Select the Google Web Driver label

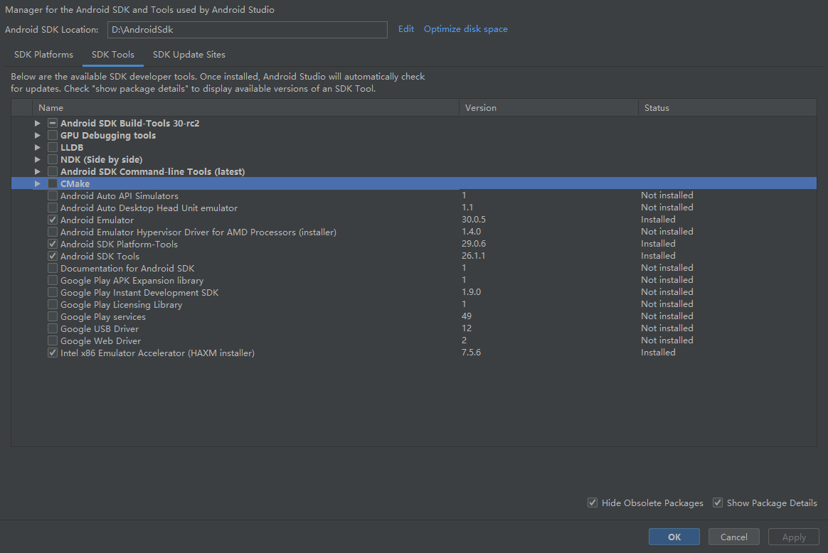pyautogui.click(x=101, y=341)
